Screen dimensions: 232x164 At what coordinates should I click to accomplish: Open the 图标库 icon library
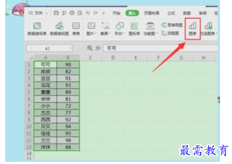(x=134, y=29)
